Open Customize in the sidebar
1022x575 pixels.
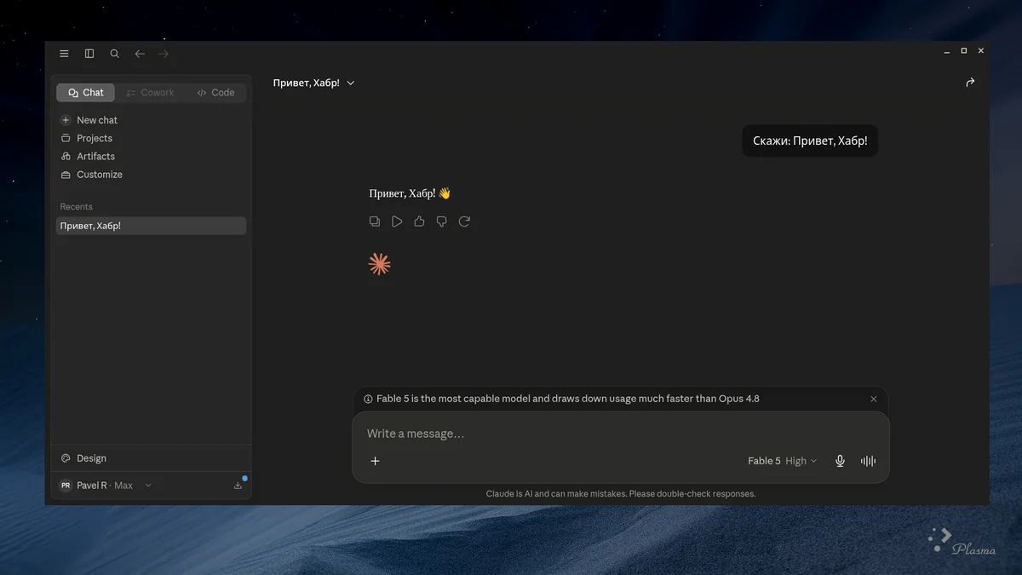[91, 175]
